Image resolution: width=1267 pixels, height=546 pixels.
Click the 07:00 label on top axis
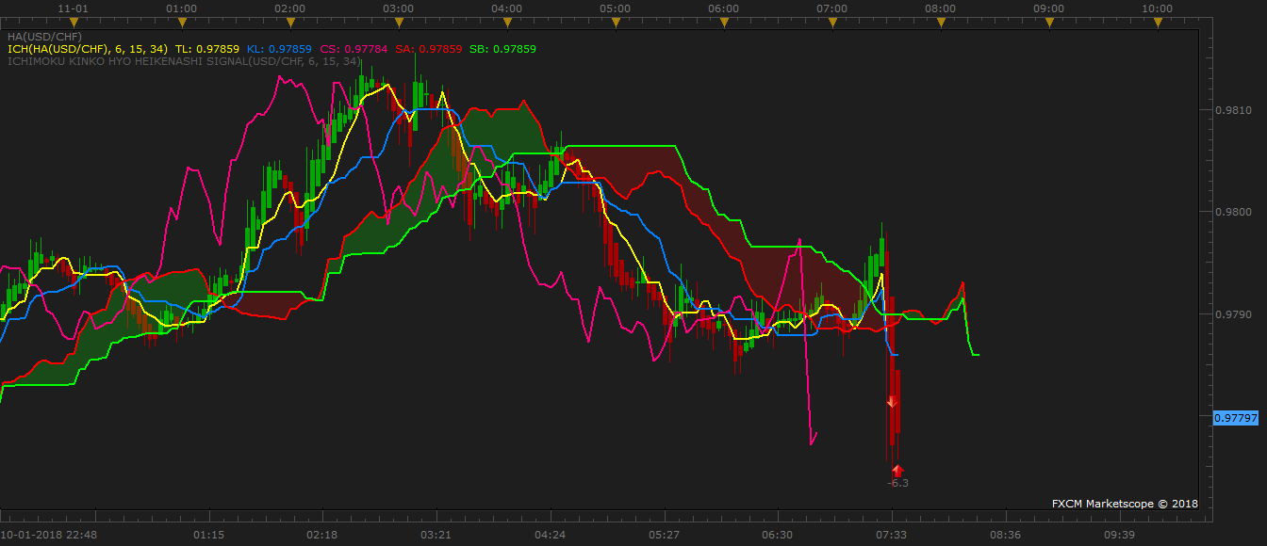point(832,8)
